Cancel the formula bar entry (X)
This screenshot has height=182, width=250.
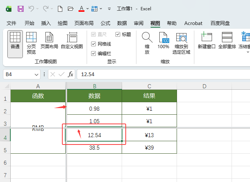[53, 74]
